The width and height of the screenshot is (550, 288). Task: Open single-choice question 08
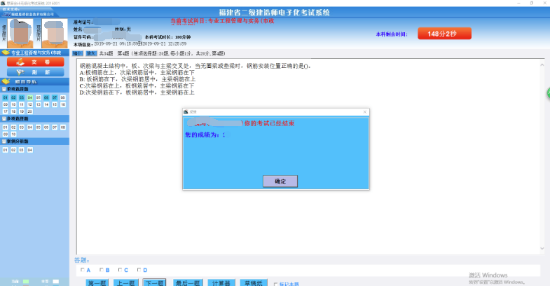pos(63,97)
